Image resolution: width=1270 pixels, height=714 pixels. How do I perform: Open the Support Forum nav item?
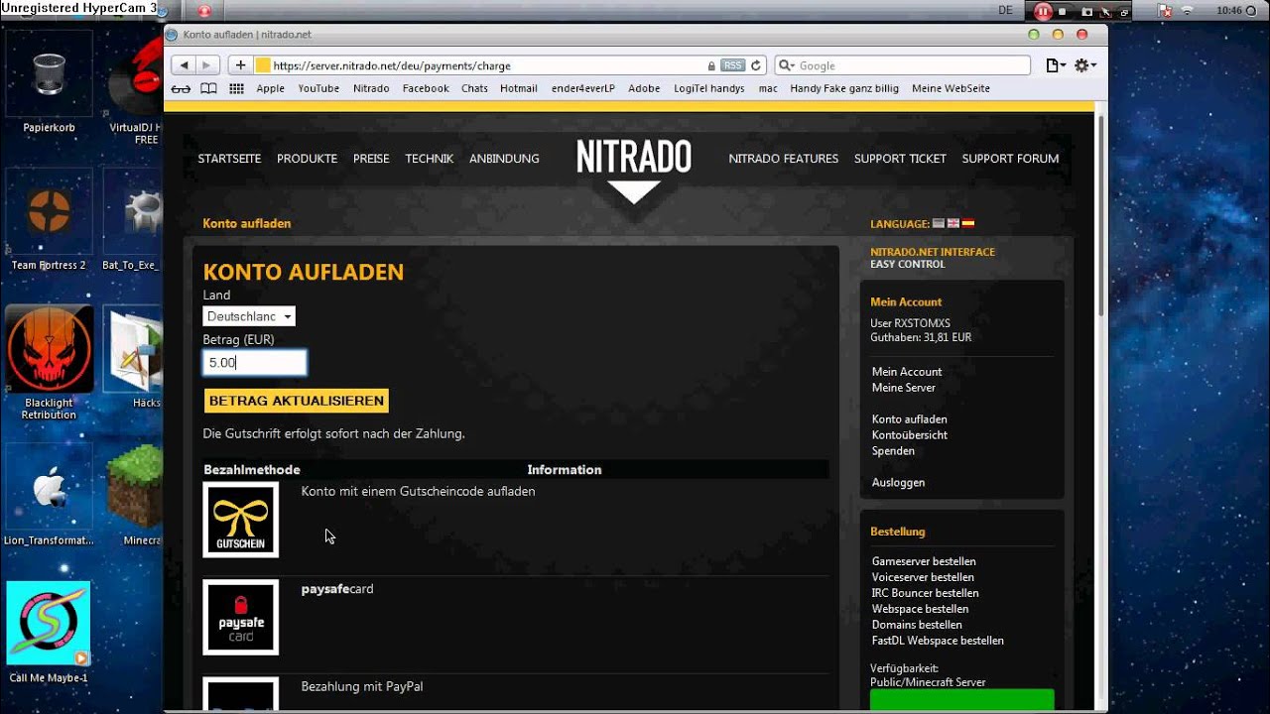click(1010, 159)
